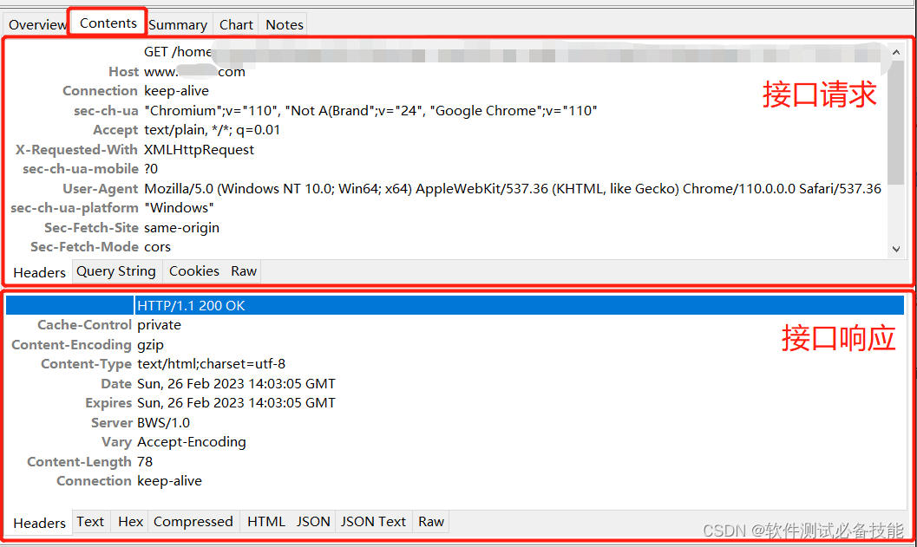Switch to the Contents tab
The height and width of the screenshot is (547, 917).
point(108,23)
